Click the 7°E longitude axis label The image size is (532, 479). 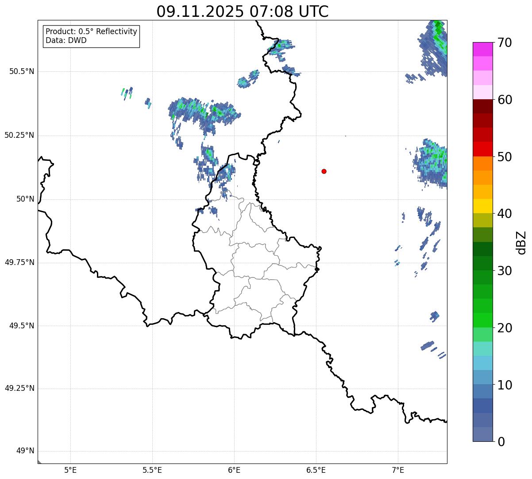[x=398, y=470]
